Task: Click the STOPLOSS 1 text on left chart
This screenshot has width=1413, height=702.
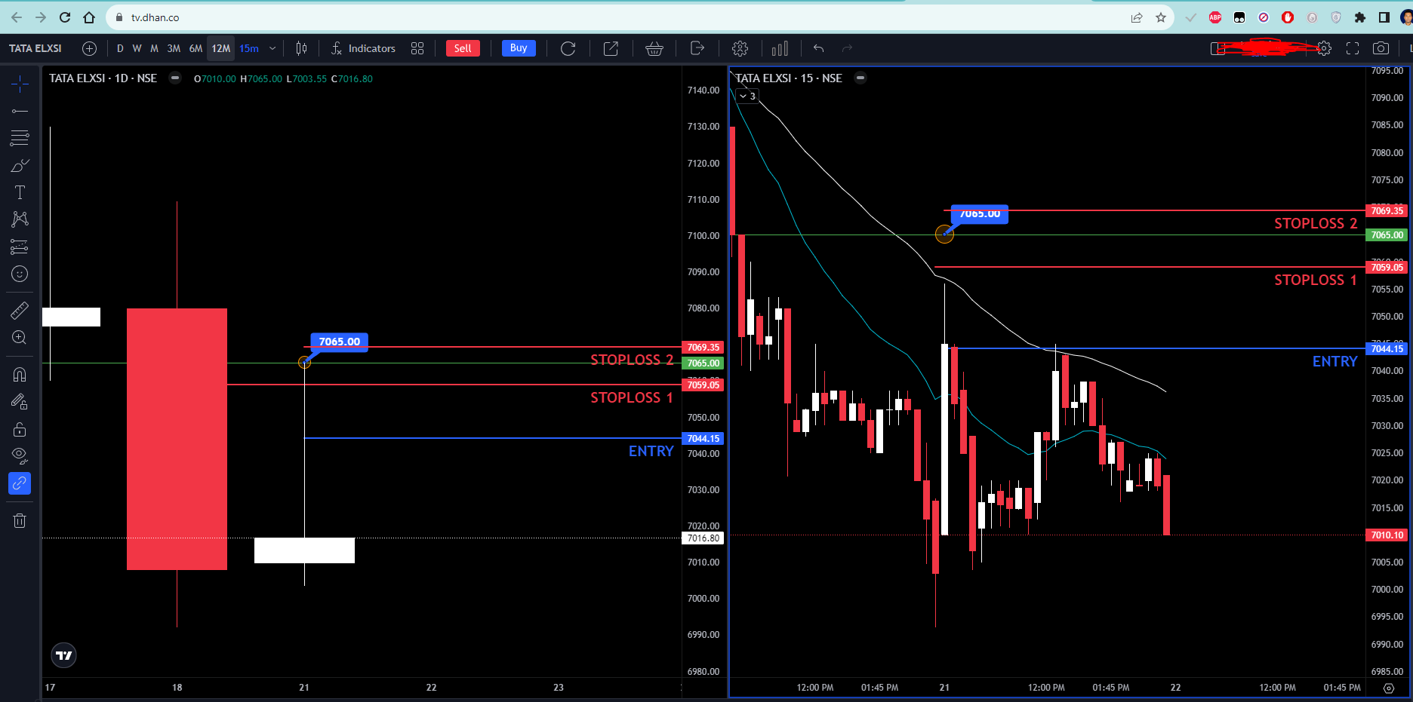Action: [x=632, y=397]
